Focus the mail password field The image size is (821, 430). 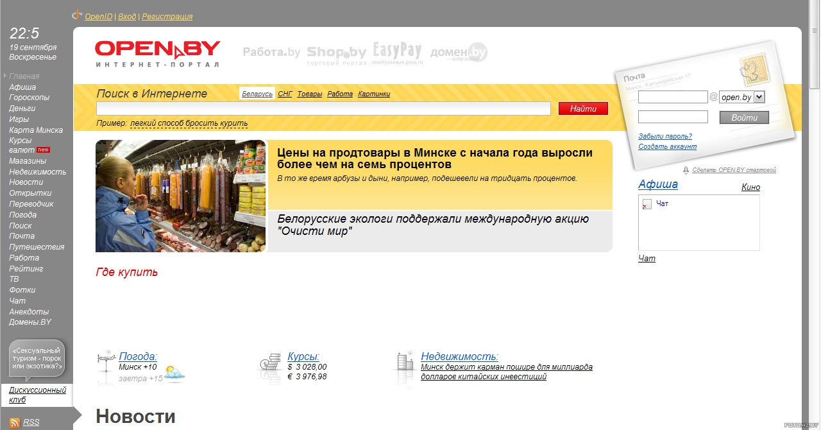click(673, 117)
